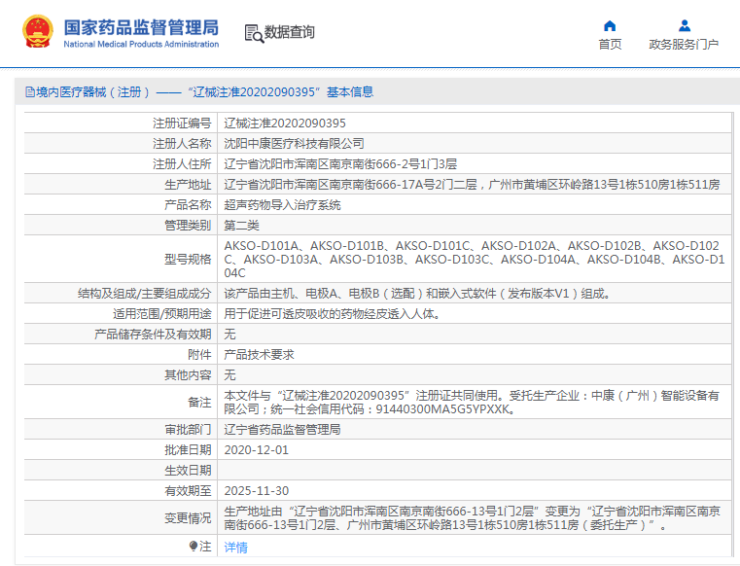Click the 产品储存条件及有效期 label
Image resolution: width=740 pixels, height=566 pixels.
153,335
